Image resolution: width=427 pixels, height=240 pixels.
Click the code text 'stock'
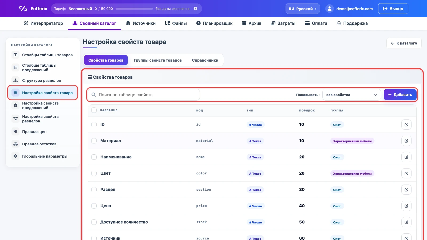pos(201,222)
